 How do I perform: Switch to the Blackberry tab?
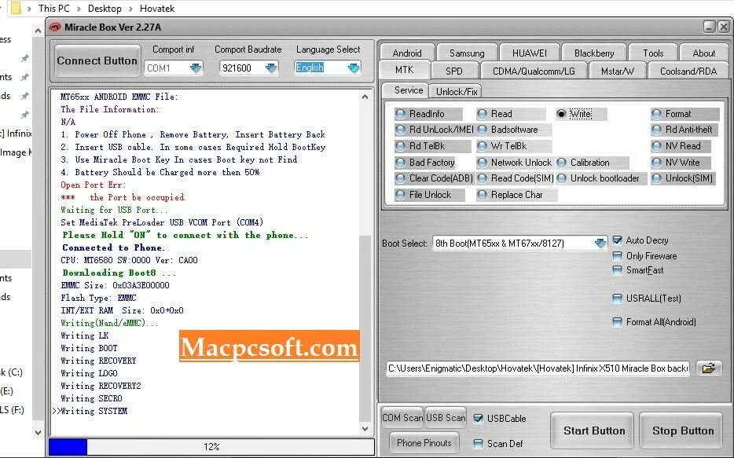[594, 53]
